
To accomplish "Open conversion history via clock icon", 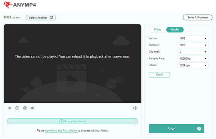I will (199, 129).
